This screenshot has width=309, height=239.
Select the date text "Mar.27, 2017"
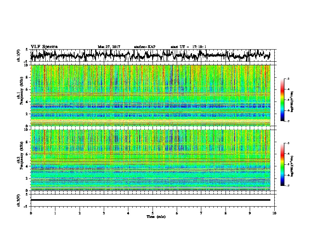pyautogui.click(x=109, y=47)
